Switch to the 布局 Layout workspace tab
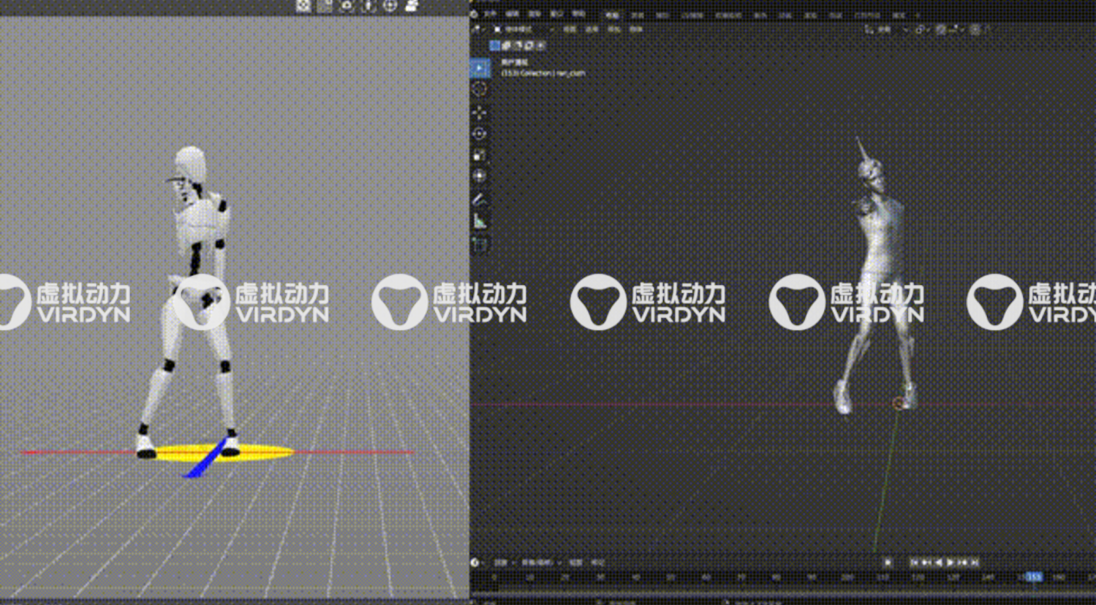 612,15
